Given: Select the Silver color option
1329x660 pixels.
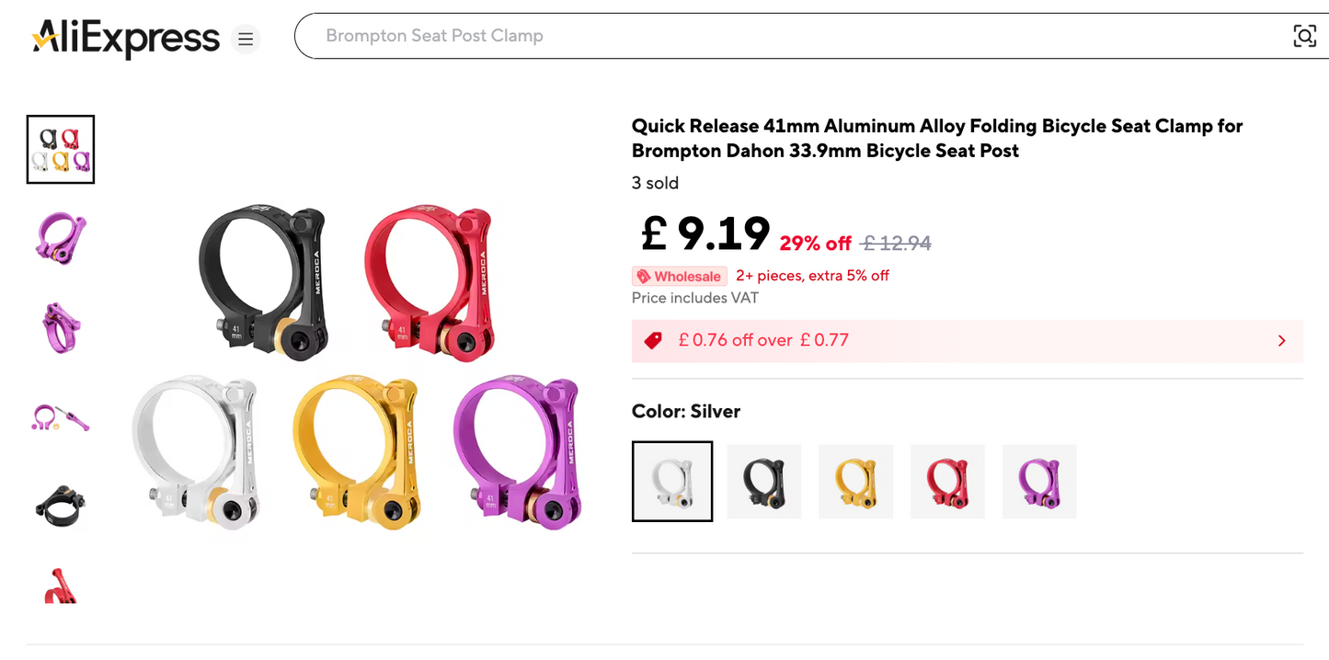Looking at the screenshot, I should pyautogui.click(x=672, y=482).
